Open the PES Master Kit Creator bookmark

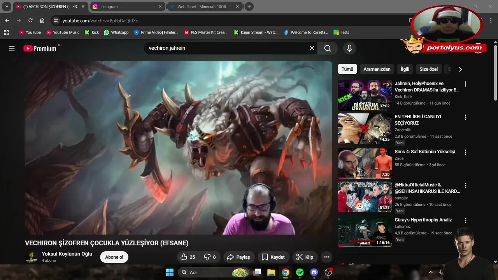click(206, 32)
